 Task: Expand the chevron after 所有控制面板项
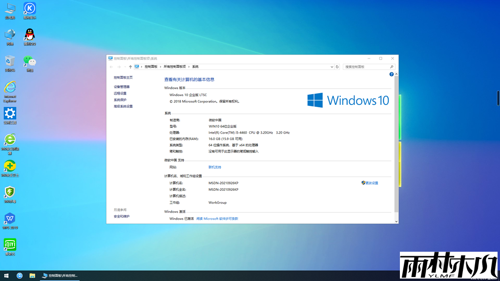point(189,67)
